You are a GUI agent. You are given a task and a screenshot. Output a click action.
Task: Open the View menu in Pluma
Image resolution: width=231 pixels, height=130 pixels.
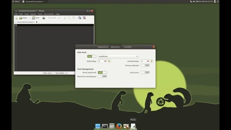(26, 14)
